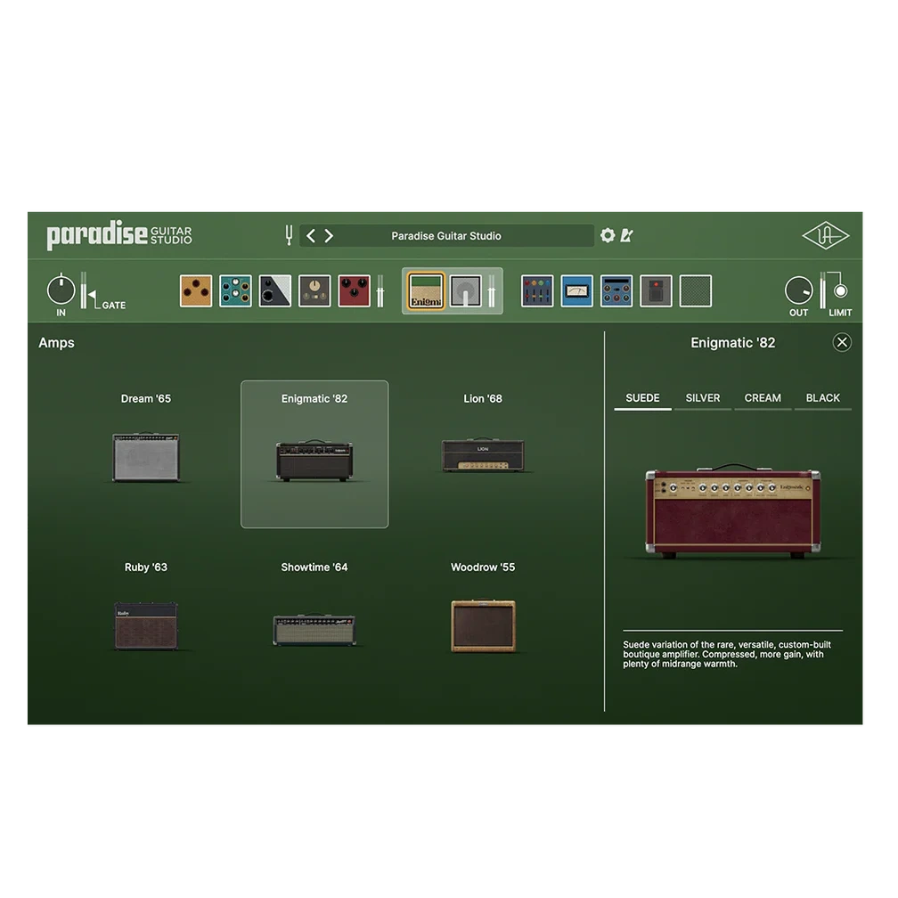Open the tuner fork icon
The height and width of the screenshot is (898, 898).
[x=289, y=235]
